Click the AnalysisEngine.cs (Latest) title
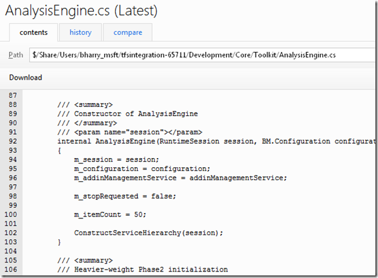The width and height of the screenshot is (378, 278). point(82,11)
